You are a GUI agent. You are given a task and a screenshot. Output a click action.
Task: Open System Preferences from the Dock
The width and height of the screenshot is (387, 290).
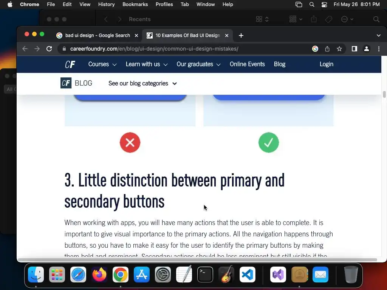click(163, 274)
